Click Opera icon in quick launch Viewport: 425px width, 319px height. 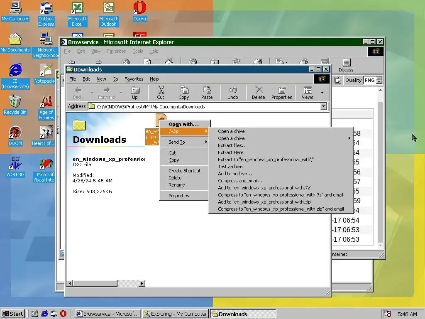pyautogui.click(x=63, y=314)
